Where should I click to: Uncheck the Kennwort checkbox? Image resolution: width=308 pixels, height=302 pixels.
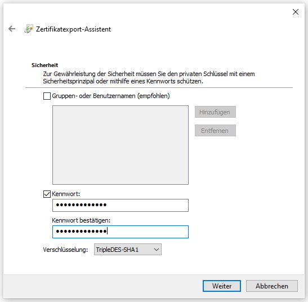click(x=47, y=194)
